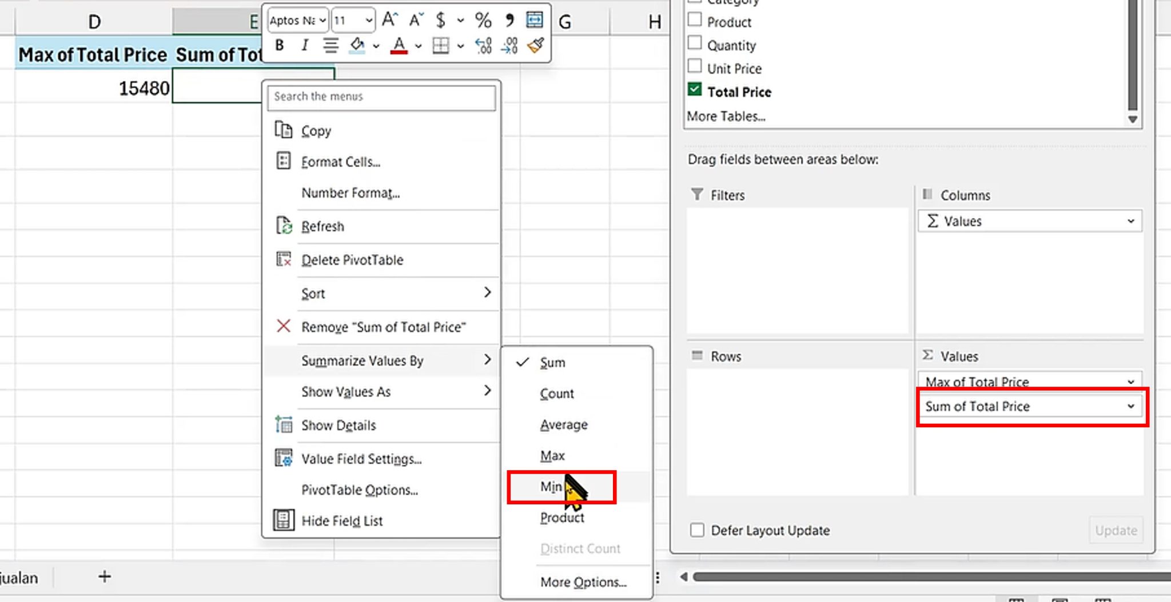Select the Percent Style icon
The image size is (1171, 602).
(483, 21)
